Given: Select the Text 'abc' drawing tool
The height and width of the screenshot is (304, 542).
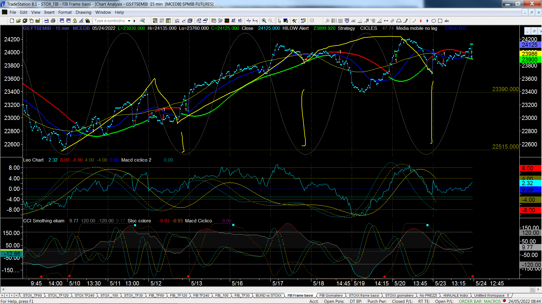Looking at the screenshot, I should (447, 21).
